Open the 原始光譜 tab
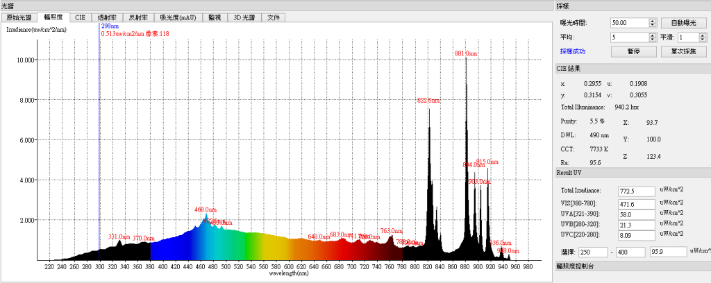The height and width of the screenshot is (283, 711). click(x=19, y=17)
